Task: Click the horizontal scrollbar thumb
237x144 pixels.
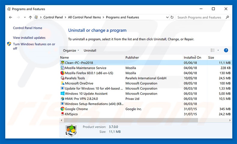Action: pos(131,120)
